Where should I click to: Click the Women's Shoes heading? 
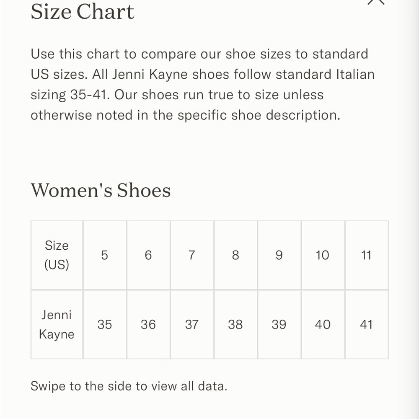[x=101, y=190]
